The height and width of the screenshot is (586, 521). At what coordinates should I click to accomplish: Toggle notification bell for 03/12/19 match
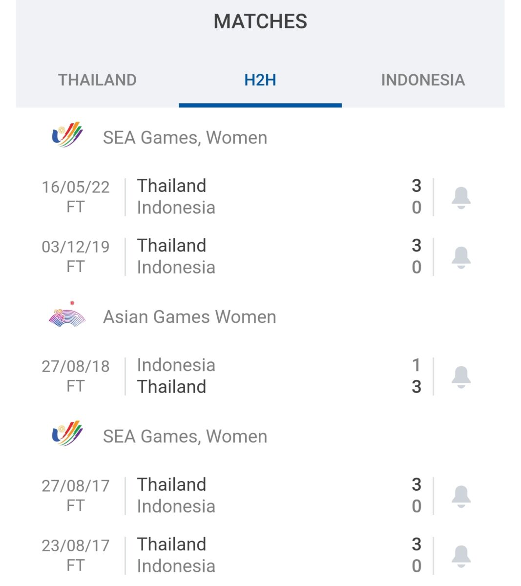[x=460, y=257]
